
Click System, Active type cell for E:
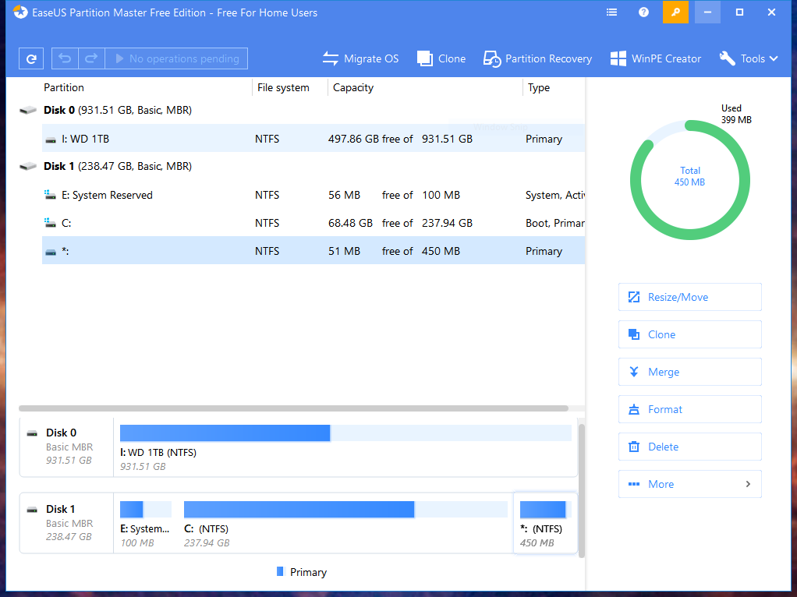[x=554, y=195]
